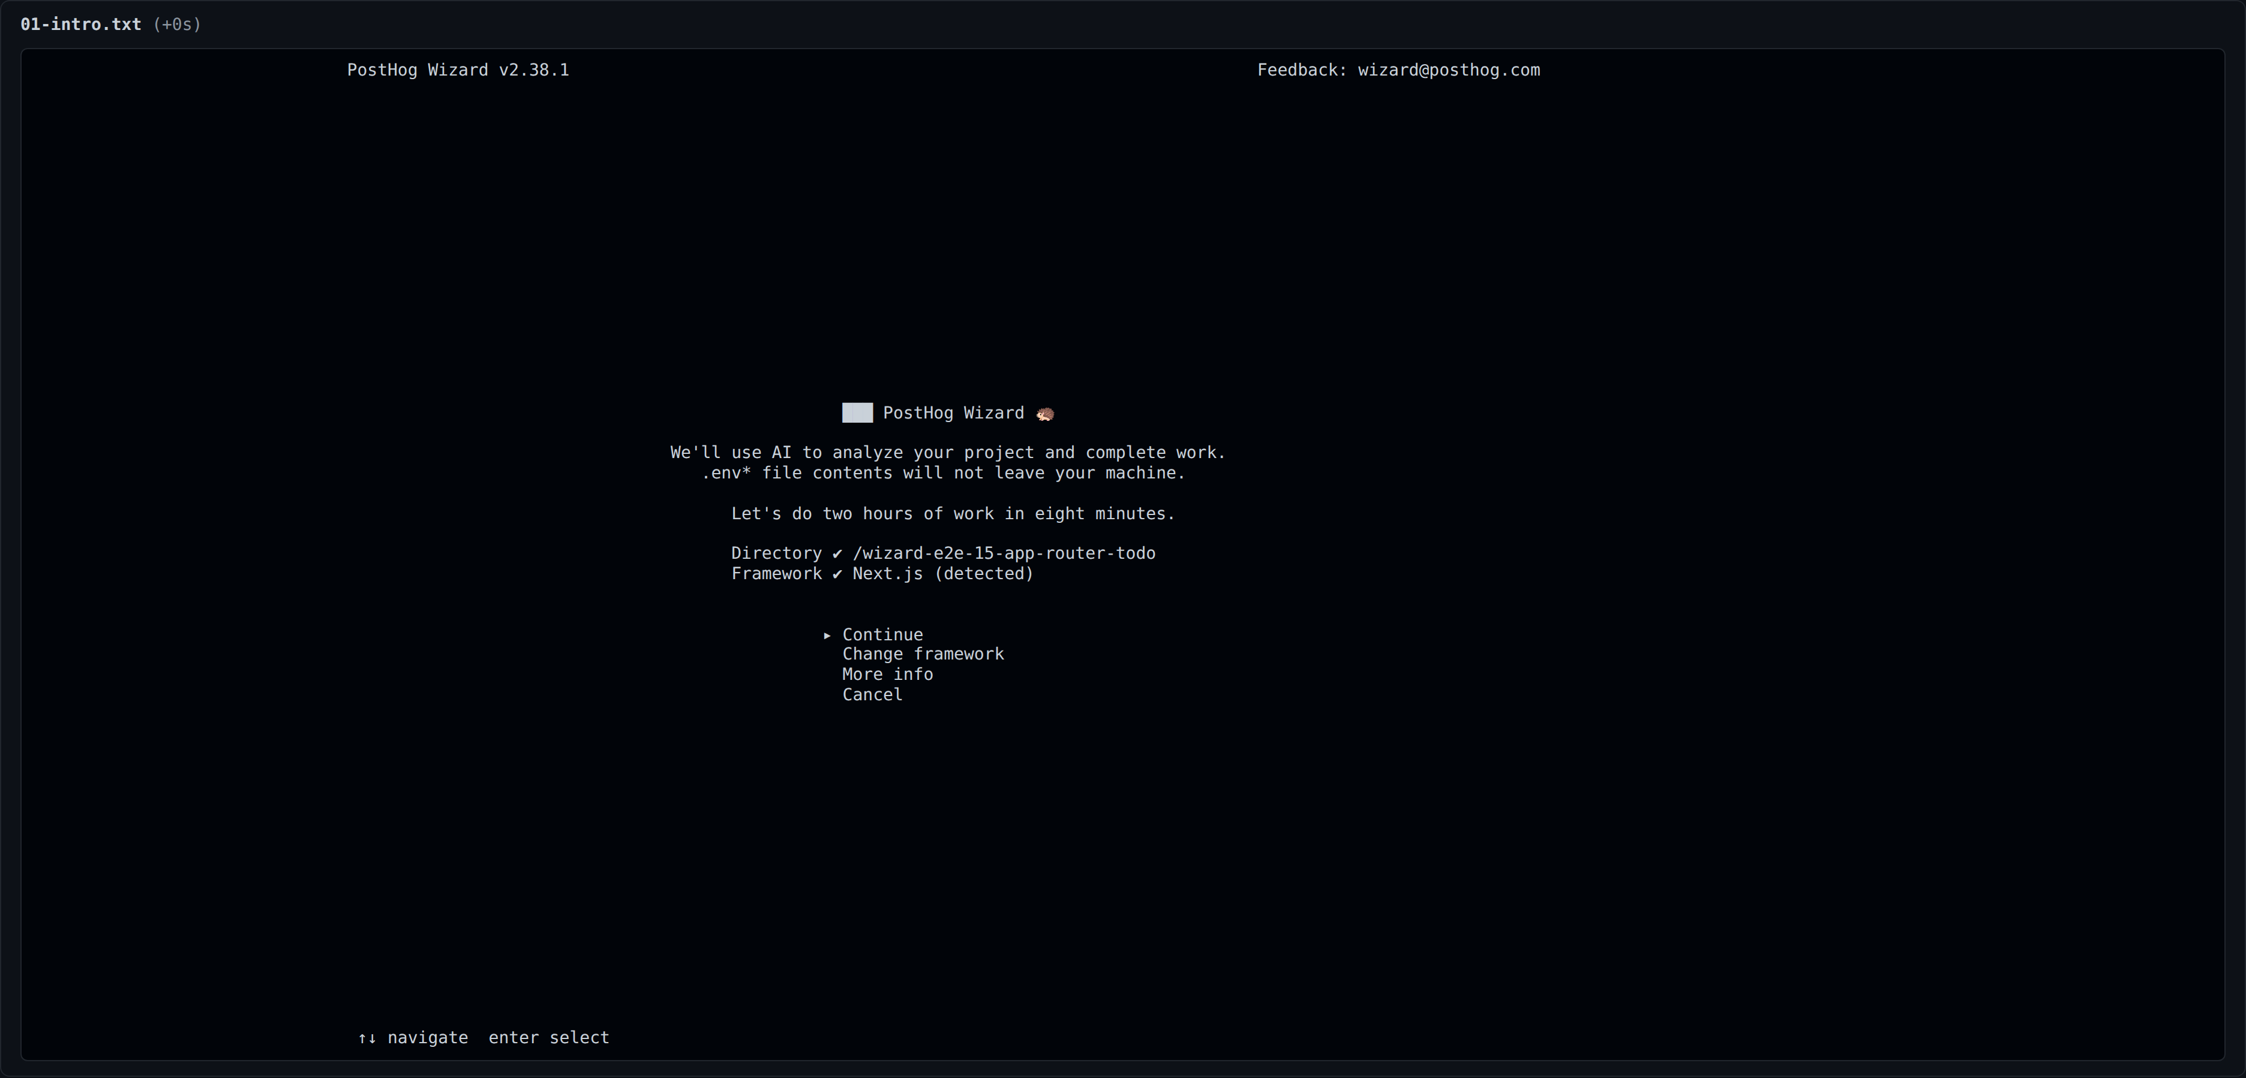The height and width of the screenshot is (1078, 2246).
Task: Click the 'enter select' keyboard hint
Action: (x=548, y=1038)
